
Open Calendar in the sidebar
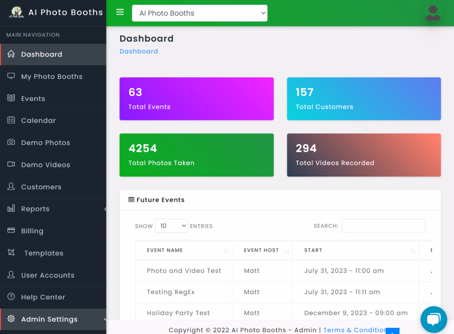(x=53, y=120)
